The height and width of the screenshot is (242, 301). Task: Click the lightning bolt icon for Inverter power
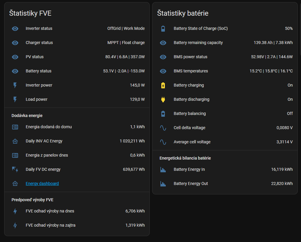[15, 85]
